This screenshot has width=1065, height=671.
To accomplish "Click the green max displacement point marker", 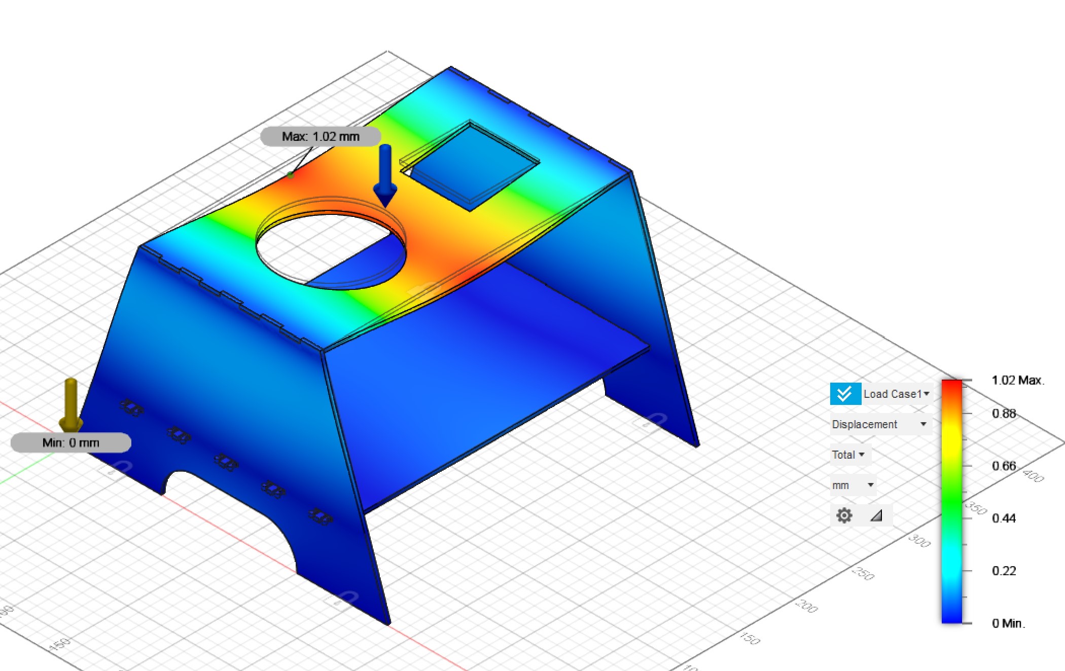I will click(290, 175).
